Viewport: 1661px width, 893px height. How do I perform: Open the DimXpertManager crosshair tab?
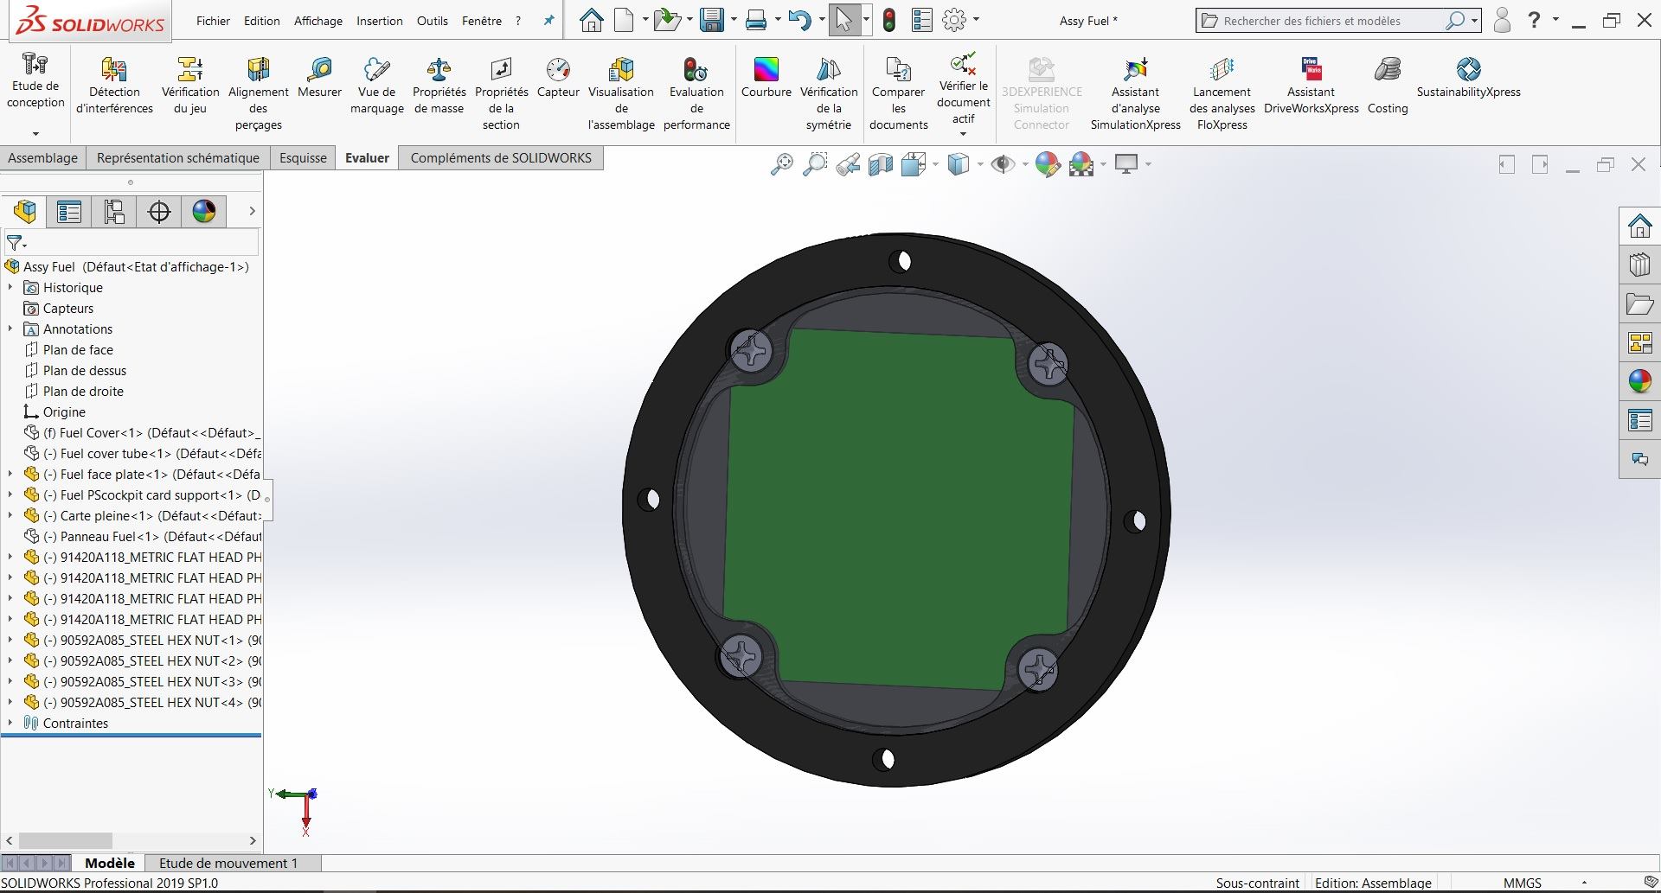click(159, 212)
